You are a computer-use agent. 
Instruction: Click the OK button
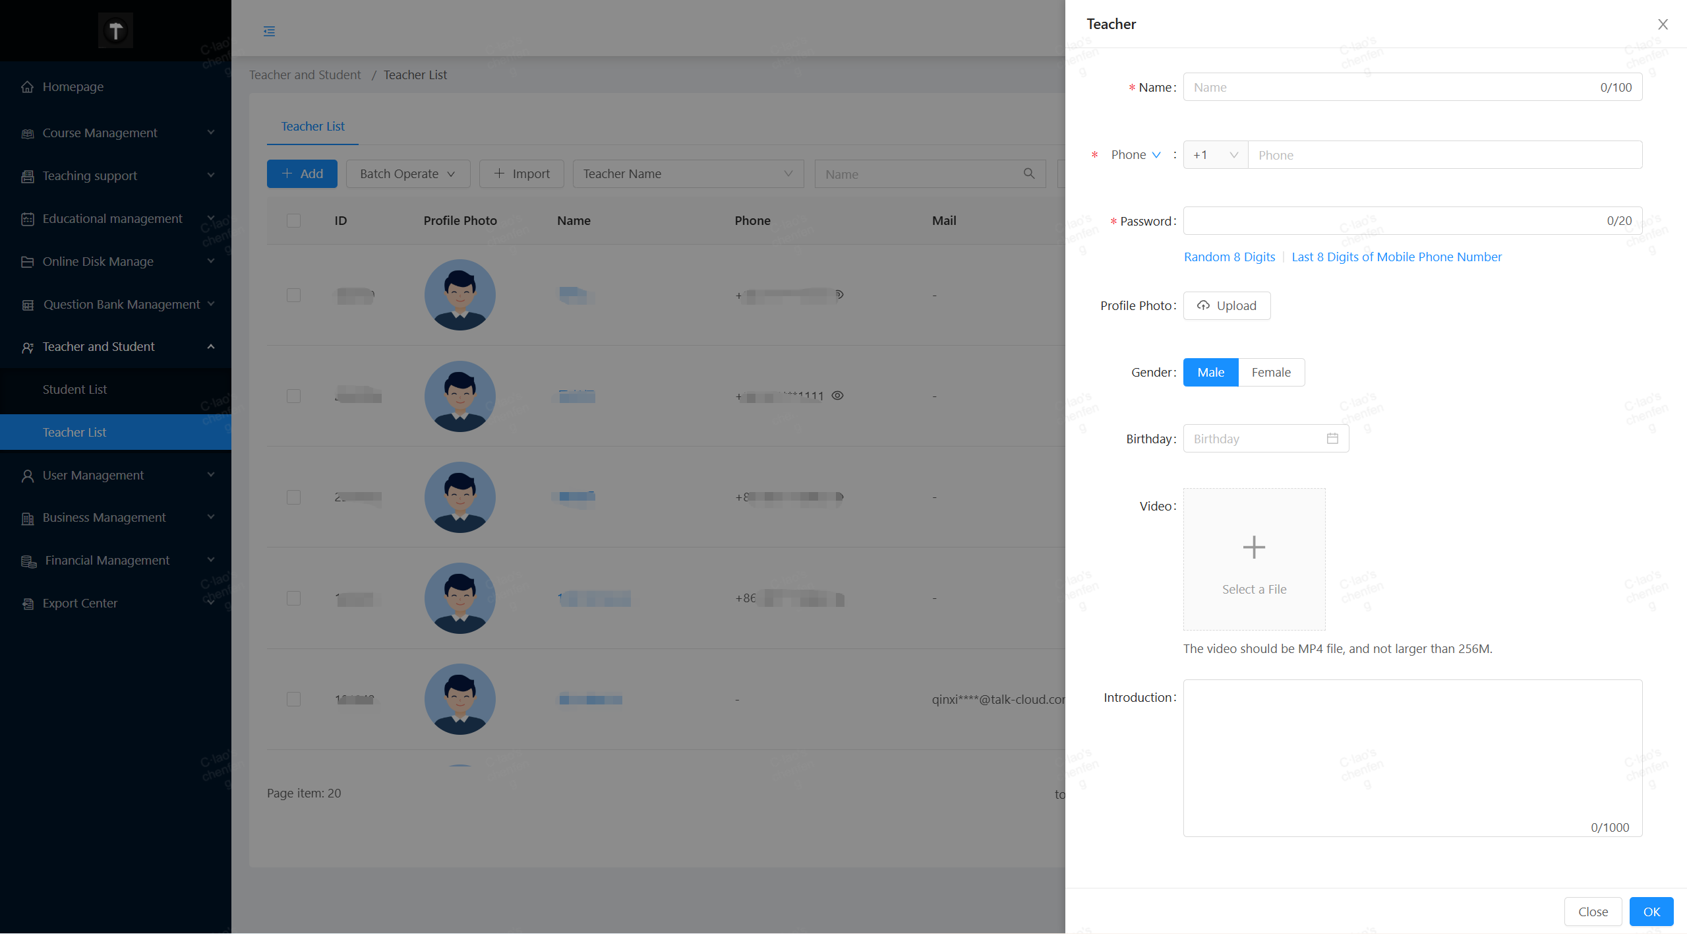pyautogui.click(x=1651, y=912)
